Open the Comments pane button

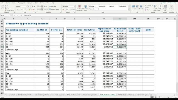click(172, 3)
